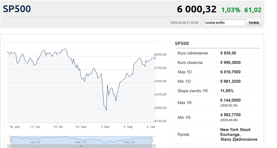Image resolution: width=277 pixels, height=148 pixels.
Task: Click the 5500,00 y-axis label
Action: (160, 81)
